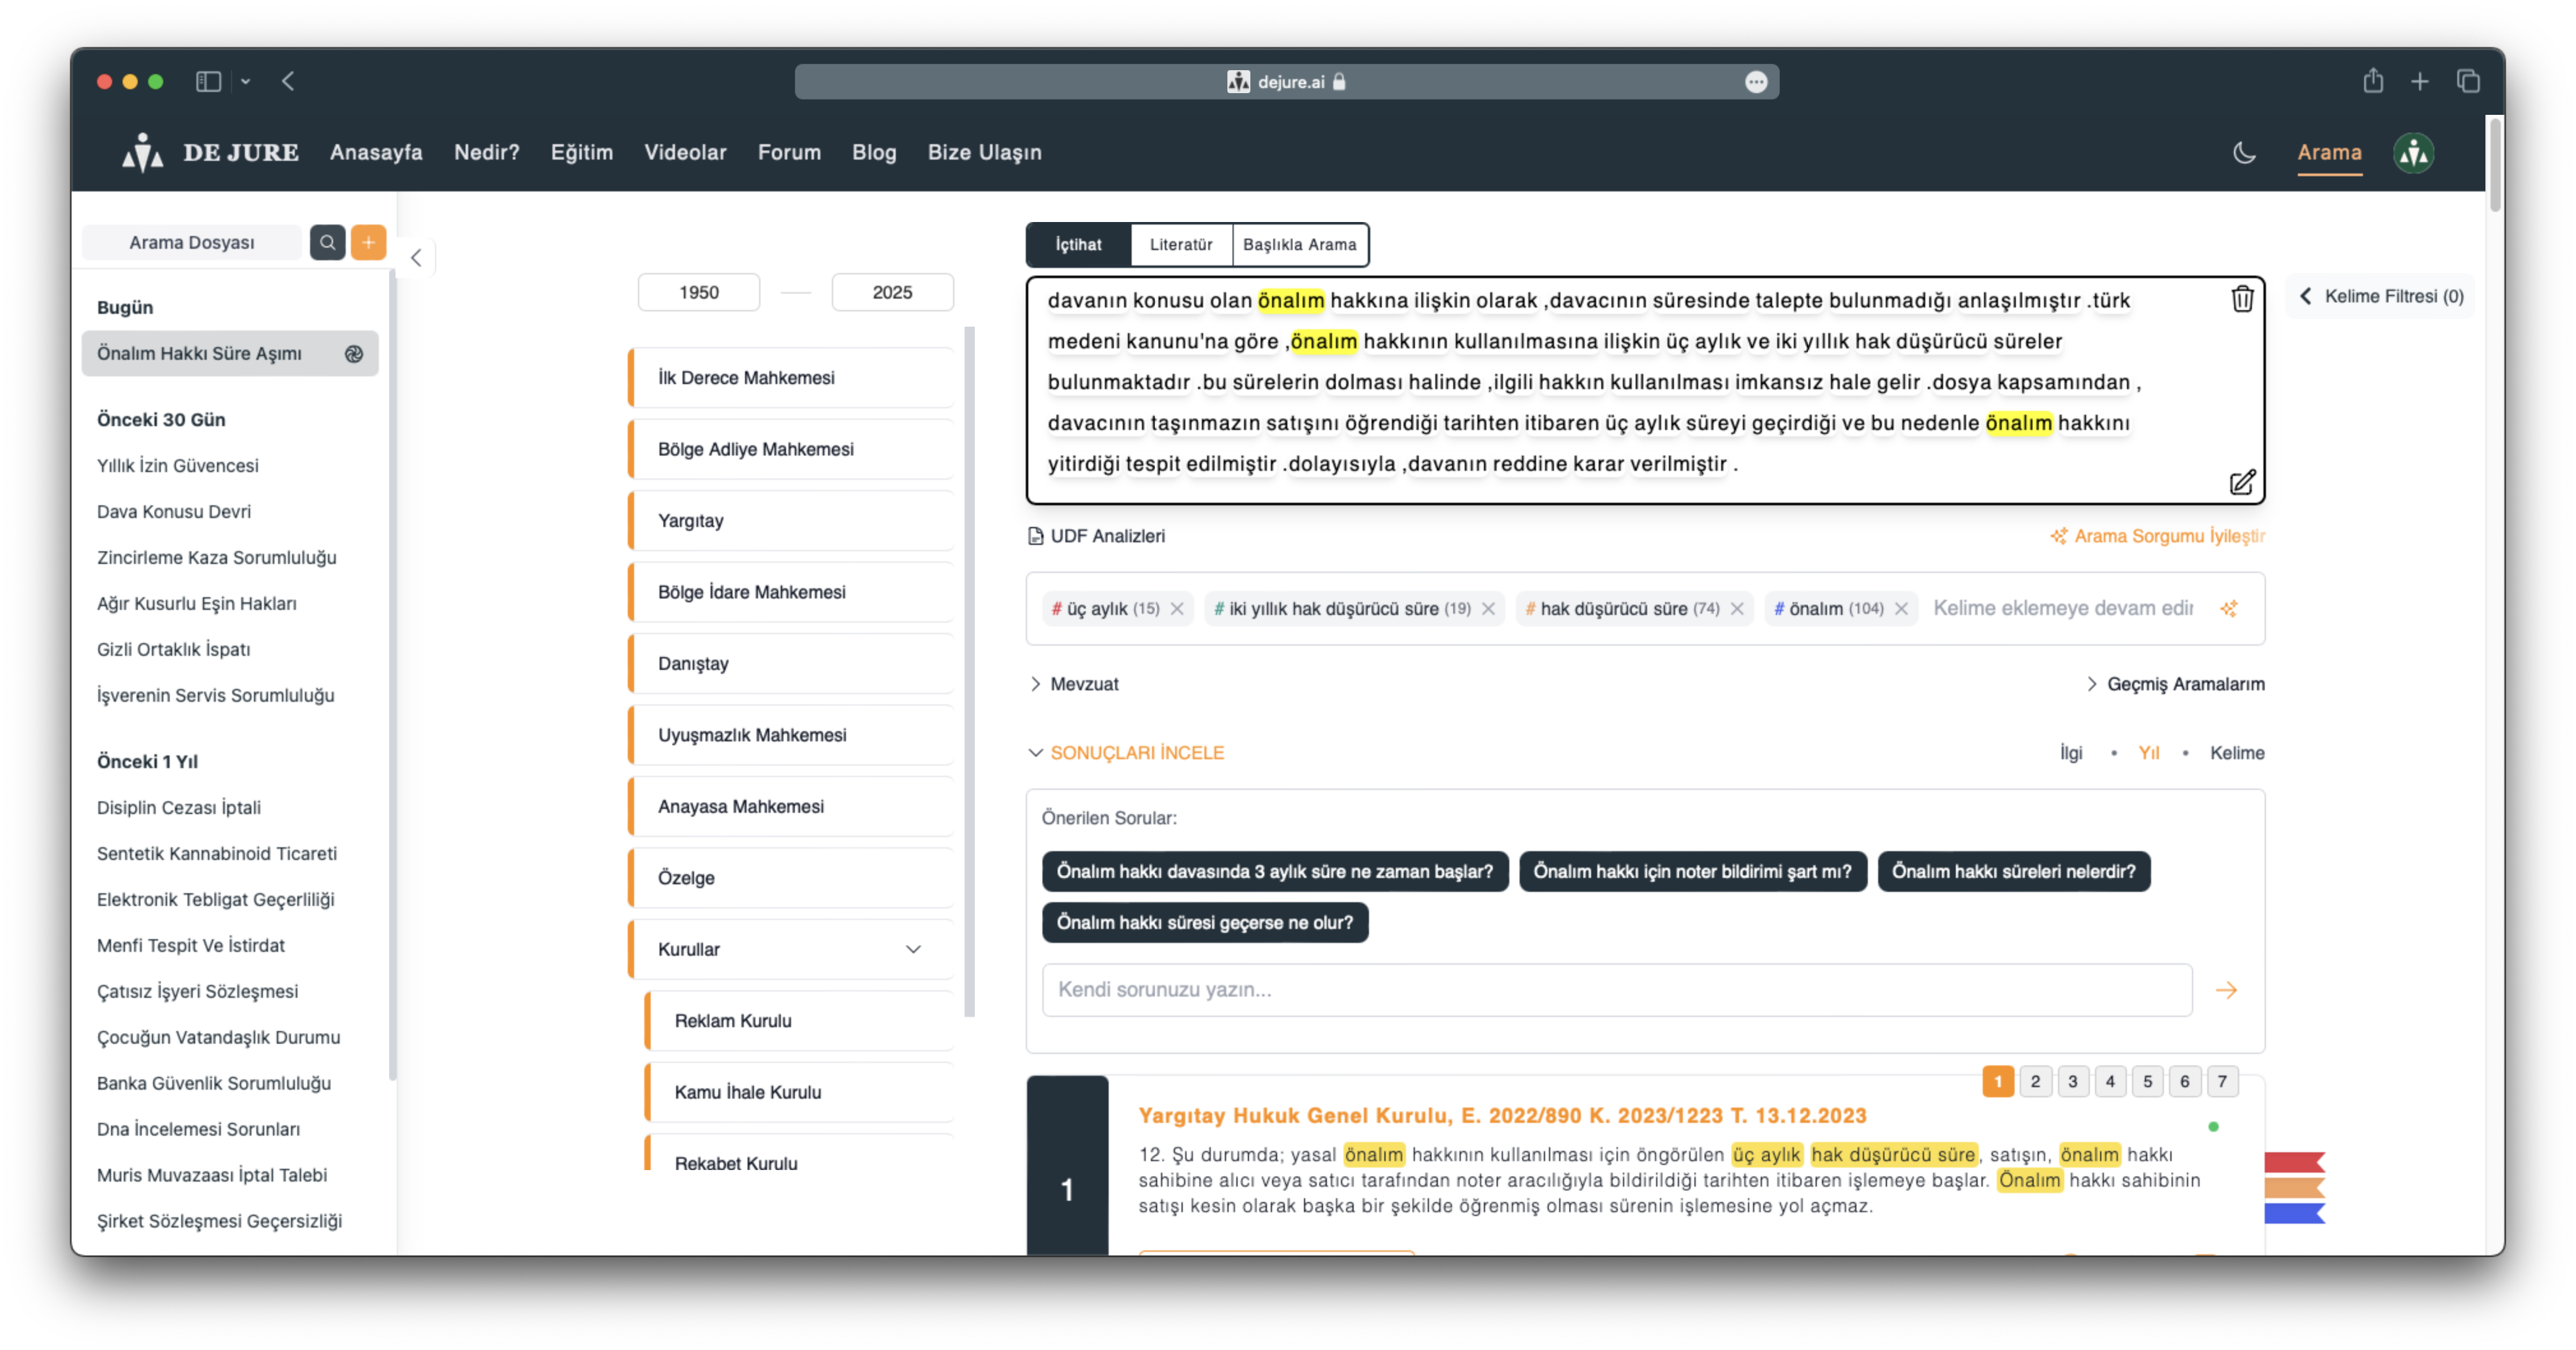Collapse the Kurullar court category
Viewport: 2576px width, 1350px height.
tap(912, 949)
